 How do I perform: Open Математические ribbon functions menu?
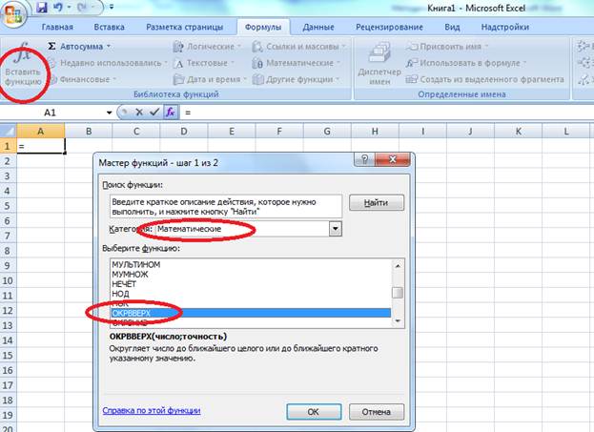click(297, 63)
